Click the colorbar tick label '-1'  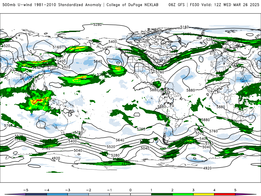[x=109, y=190]
